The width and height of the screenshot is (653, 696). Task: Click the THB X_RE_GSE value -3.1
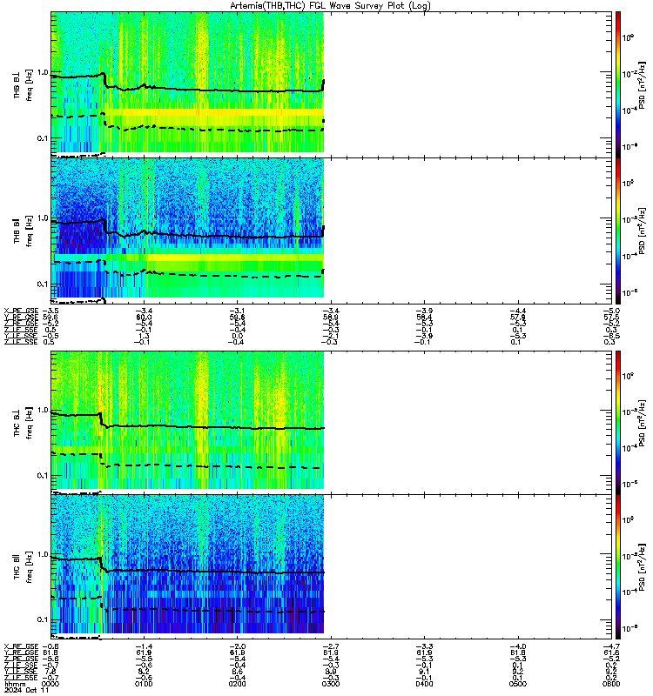tap(237, 311)
